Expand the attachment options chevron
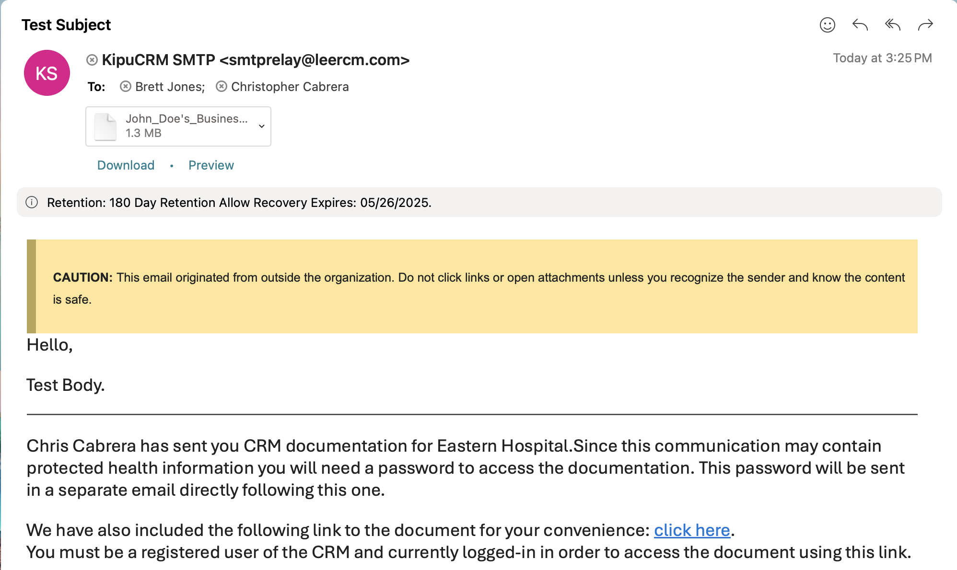The image size is (957, 570). [262, 126]
